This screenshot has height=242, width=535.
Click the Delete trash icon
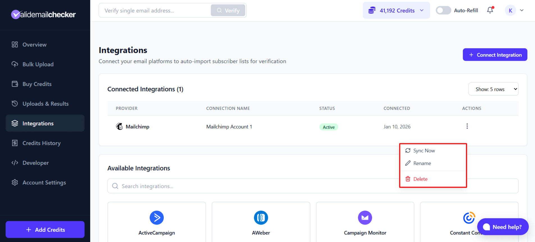tap(408, 179)
